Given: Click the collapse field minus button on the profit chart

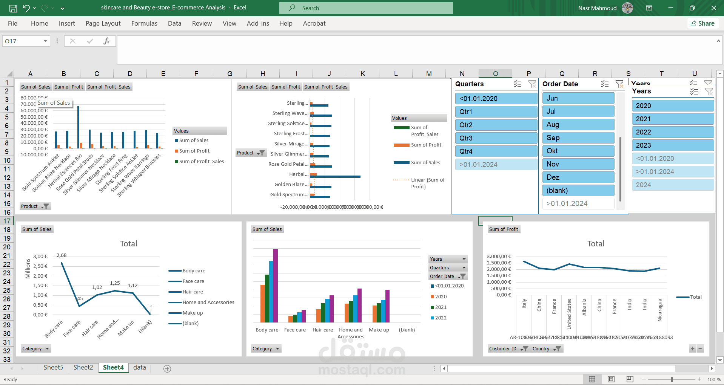Looking at the screenshot, I should pos(700,348).
